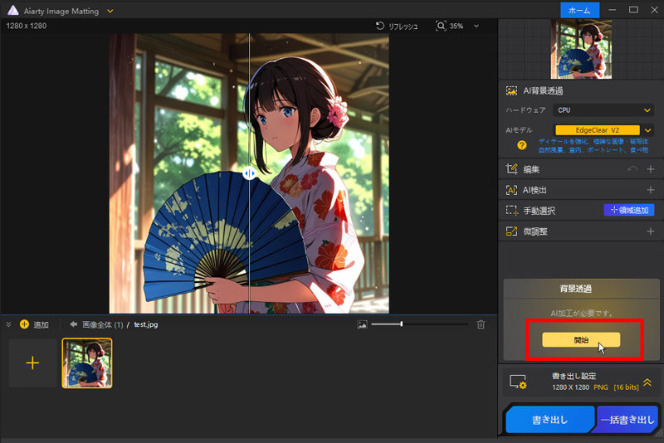This screenshot has height=443, width=664.
Task: Click the 1280 x 1280 dimensions label
Action: [x=27, y=26]
